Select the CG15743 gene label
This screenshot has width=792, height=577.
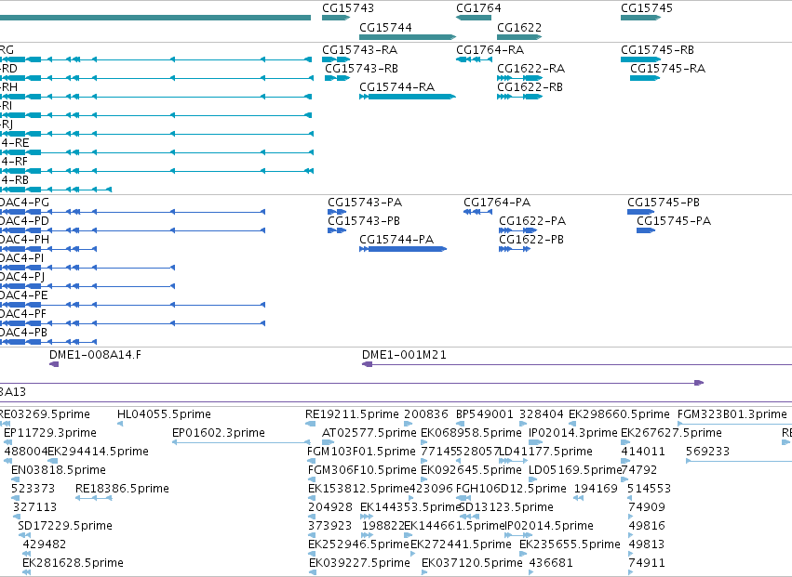(348, 8)
